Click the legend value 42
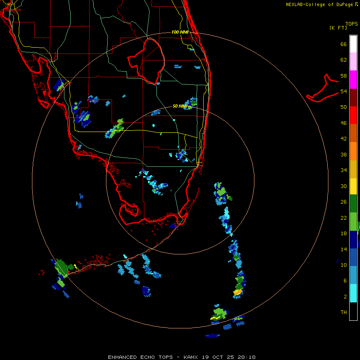Image resolution: width=360 pixels, height=360 pixels. (x=344, y=139)
